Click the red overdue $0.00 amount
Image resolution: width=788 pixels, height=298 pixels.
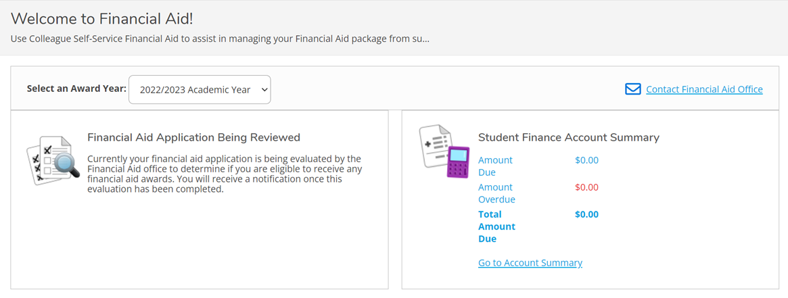pos(586,187)
